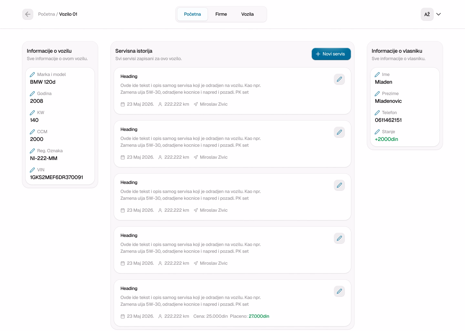This screenshot has height=331, width=465.
Task: Edit the Reg. Oznaka pencil icon
Action: coord(32,151)
